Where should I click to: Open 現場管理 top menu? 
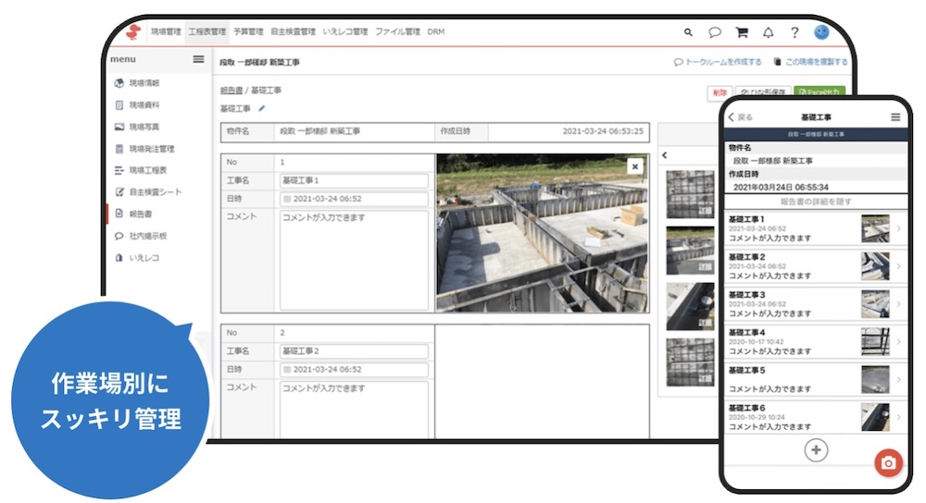(166, 31)
